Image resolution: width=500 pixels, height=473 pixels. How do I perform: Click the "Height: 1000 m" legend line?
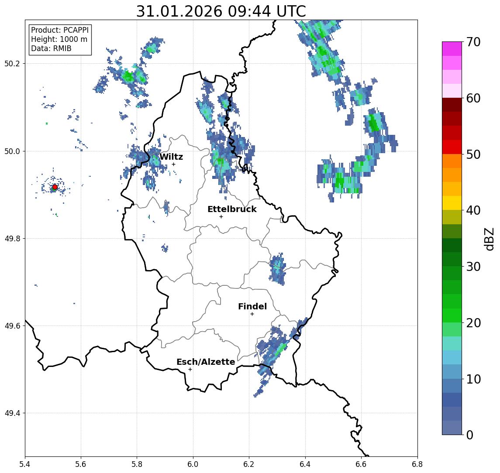59,39
